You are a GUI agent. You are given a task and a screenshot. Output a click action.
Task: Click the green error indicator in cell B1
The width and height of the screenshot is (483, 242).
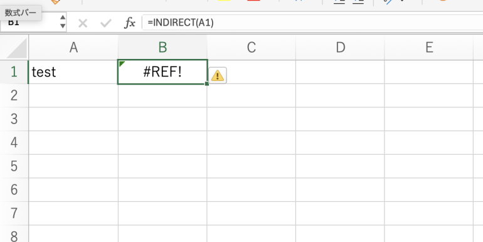(121, 63)
